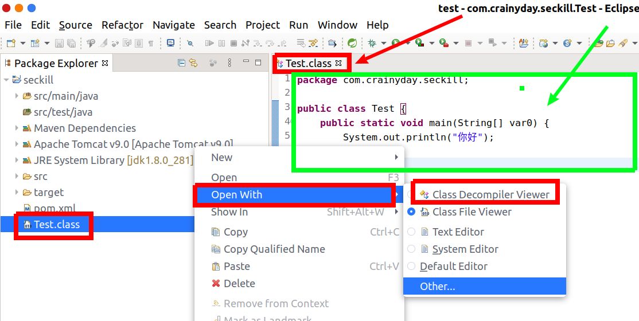Open the Debug configurations dropdown arrow

(384, 43)
